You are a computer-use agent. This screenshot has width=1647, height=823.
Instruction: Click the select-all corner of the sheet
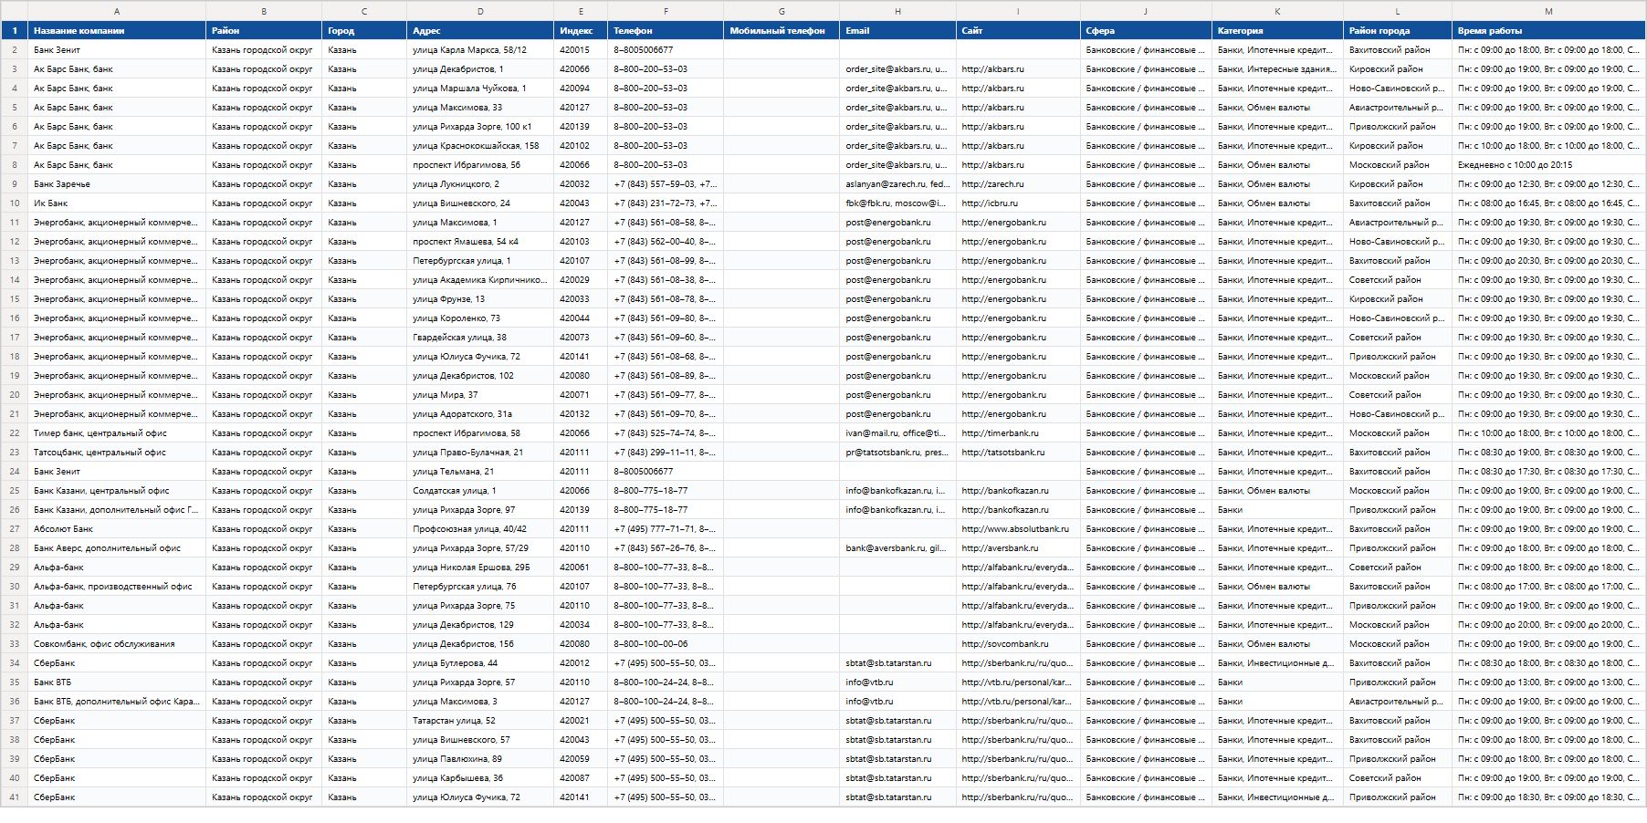click(x=15, y=11)
